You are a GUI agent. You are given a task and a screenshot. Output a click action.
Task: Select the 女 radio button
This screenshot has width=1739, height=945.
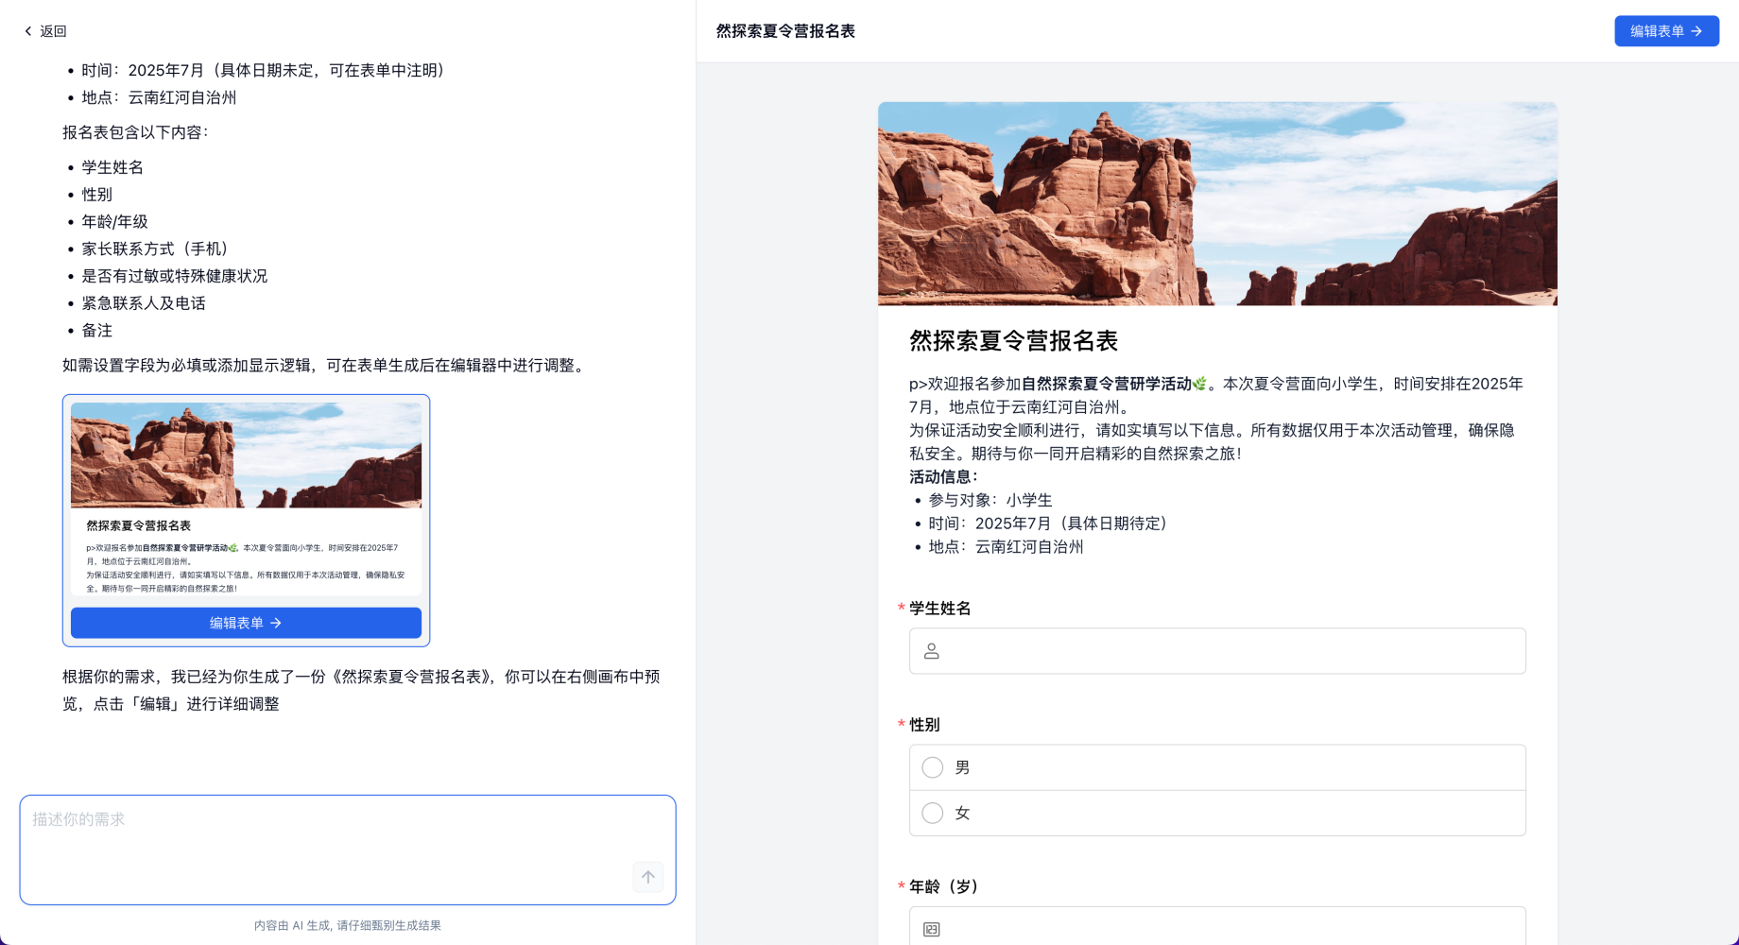(x=933, y=813)
